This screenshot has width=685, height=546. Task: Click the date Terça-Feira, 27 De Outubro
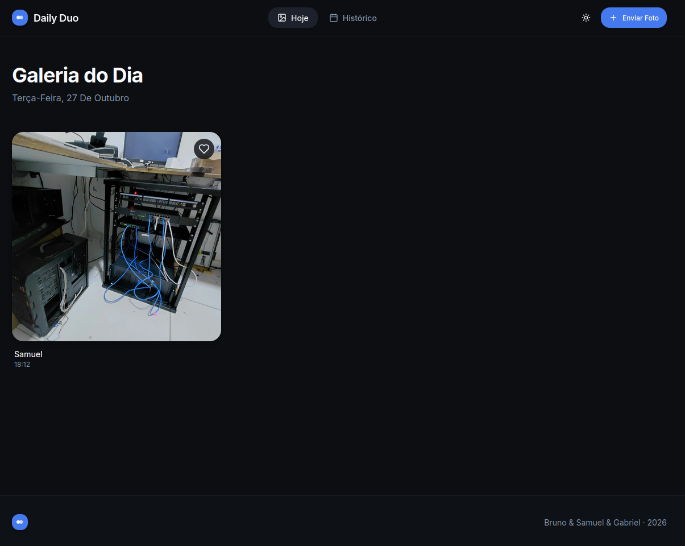70,98
